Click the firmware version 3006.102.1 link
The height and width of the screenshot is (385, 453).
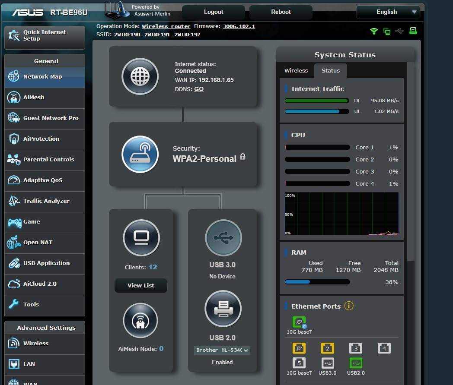click(x=239, y=26)
